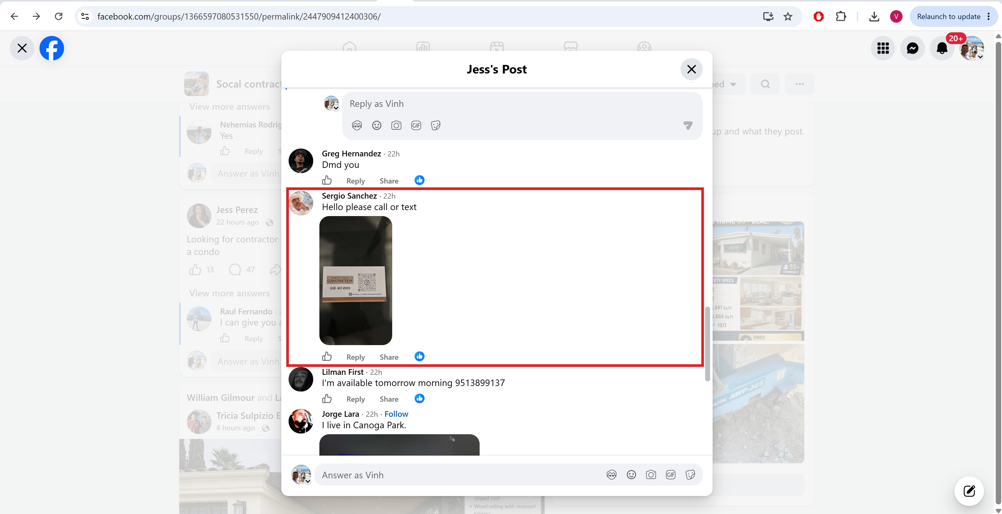Close Jess's Post dialog

[691, 69]
